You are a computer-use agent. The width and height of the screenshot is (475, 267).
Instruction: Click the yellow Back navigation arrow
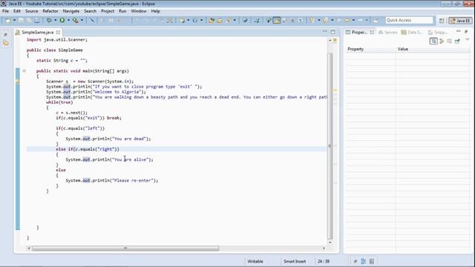click(347, 20)
